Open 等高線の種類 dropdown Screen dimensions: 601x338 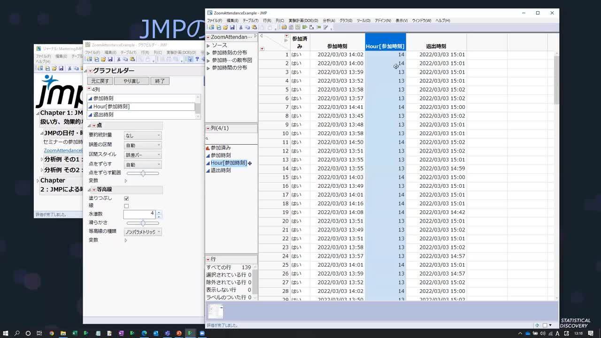coord(143,232)
